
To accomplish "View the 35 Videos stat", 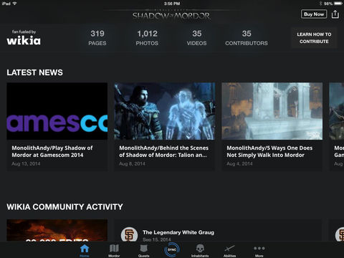I will (x=197, y=38).
